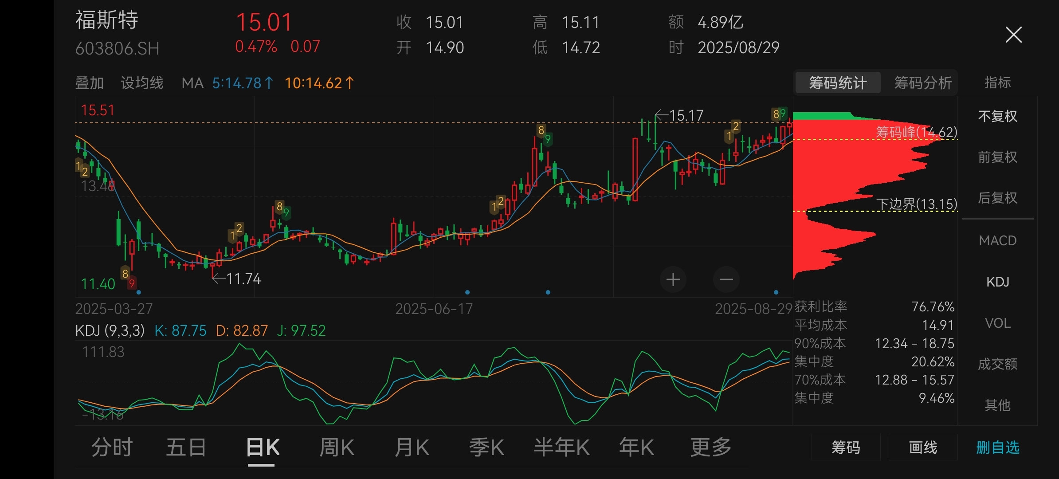Tap the turnover amount 4.89亿

(x=720, y=22)
